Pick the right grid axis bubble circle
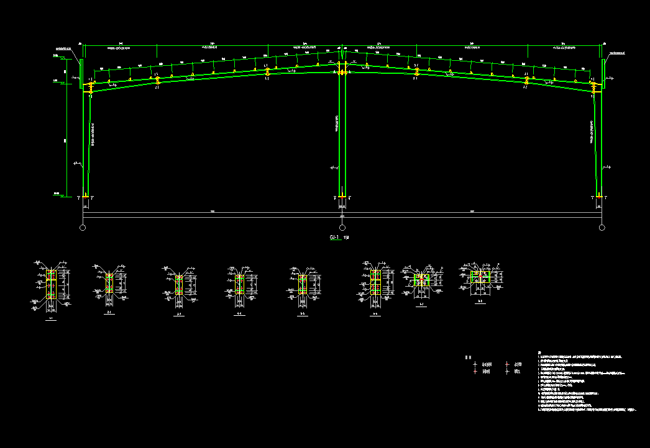Image resolution: width=650 pixels, height=448 pixels. pyautogui.click(x=602, y=228)
